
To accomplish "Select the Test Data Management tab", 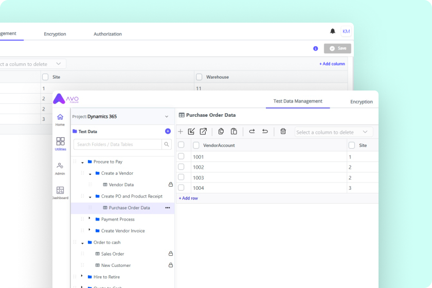I will (298, 101).
